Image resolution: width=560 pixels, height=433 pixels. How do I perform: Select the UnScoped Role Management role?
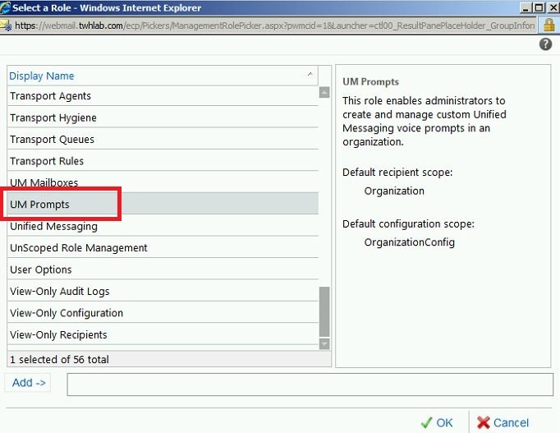163,248
